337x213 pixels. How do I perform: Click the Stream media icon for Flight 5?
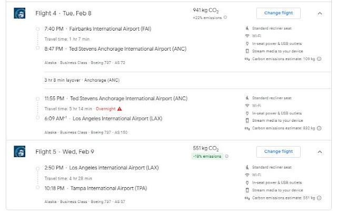point(247,189)
